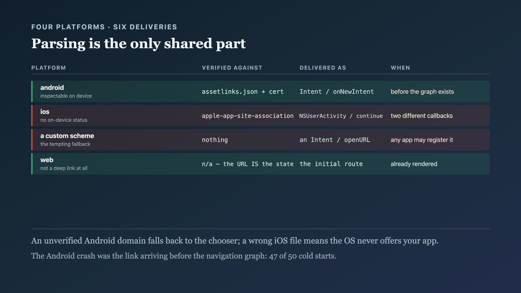Click 'the tempting fallback' subtitle

click(x=65, y=144)
